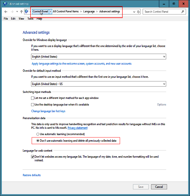Click the Forward navigation arrow
Screen dimensions: 190x196
pyautogui.click(x=12, y=12)
